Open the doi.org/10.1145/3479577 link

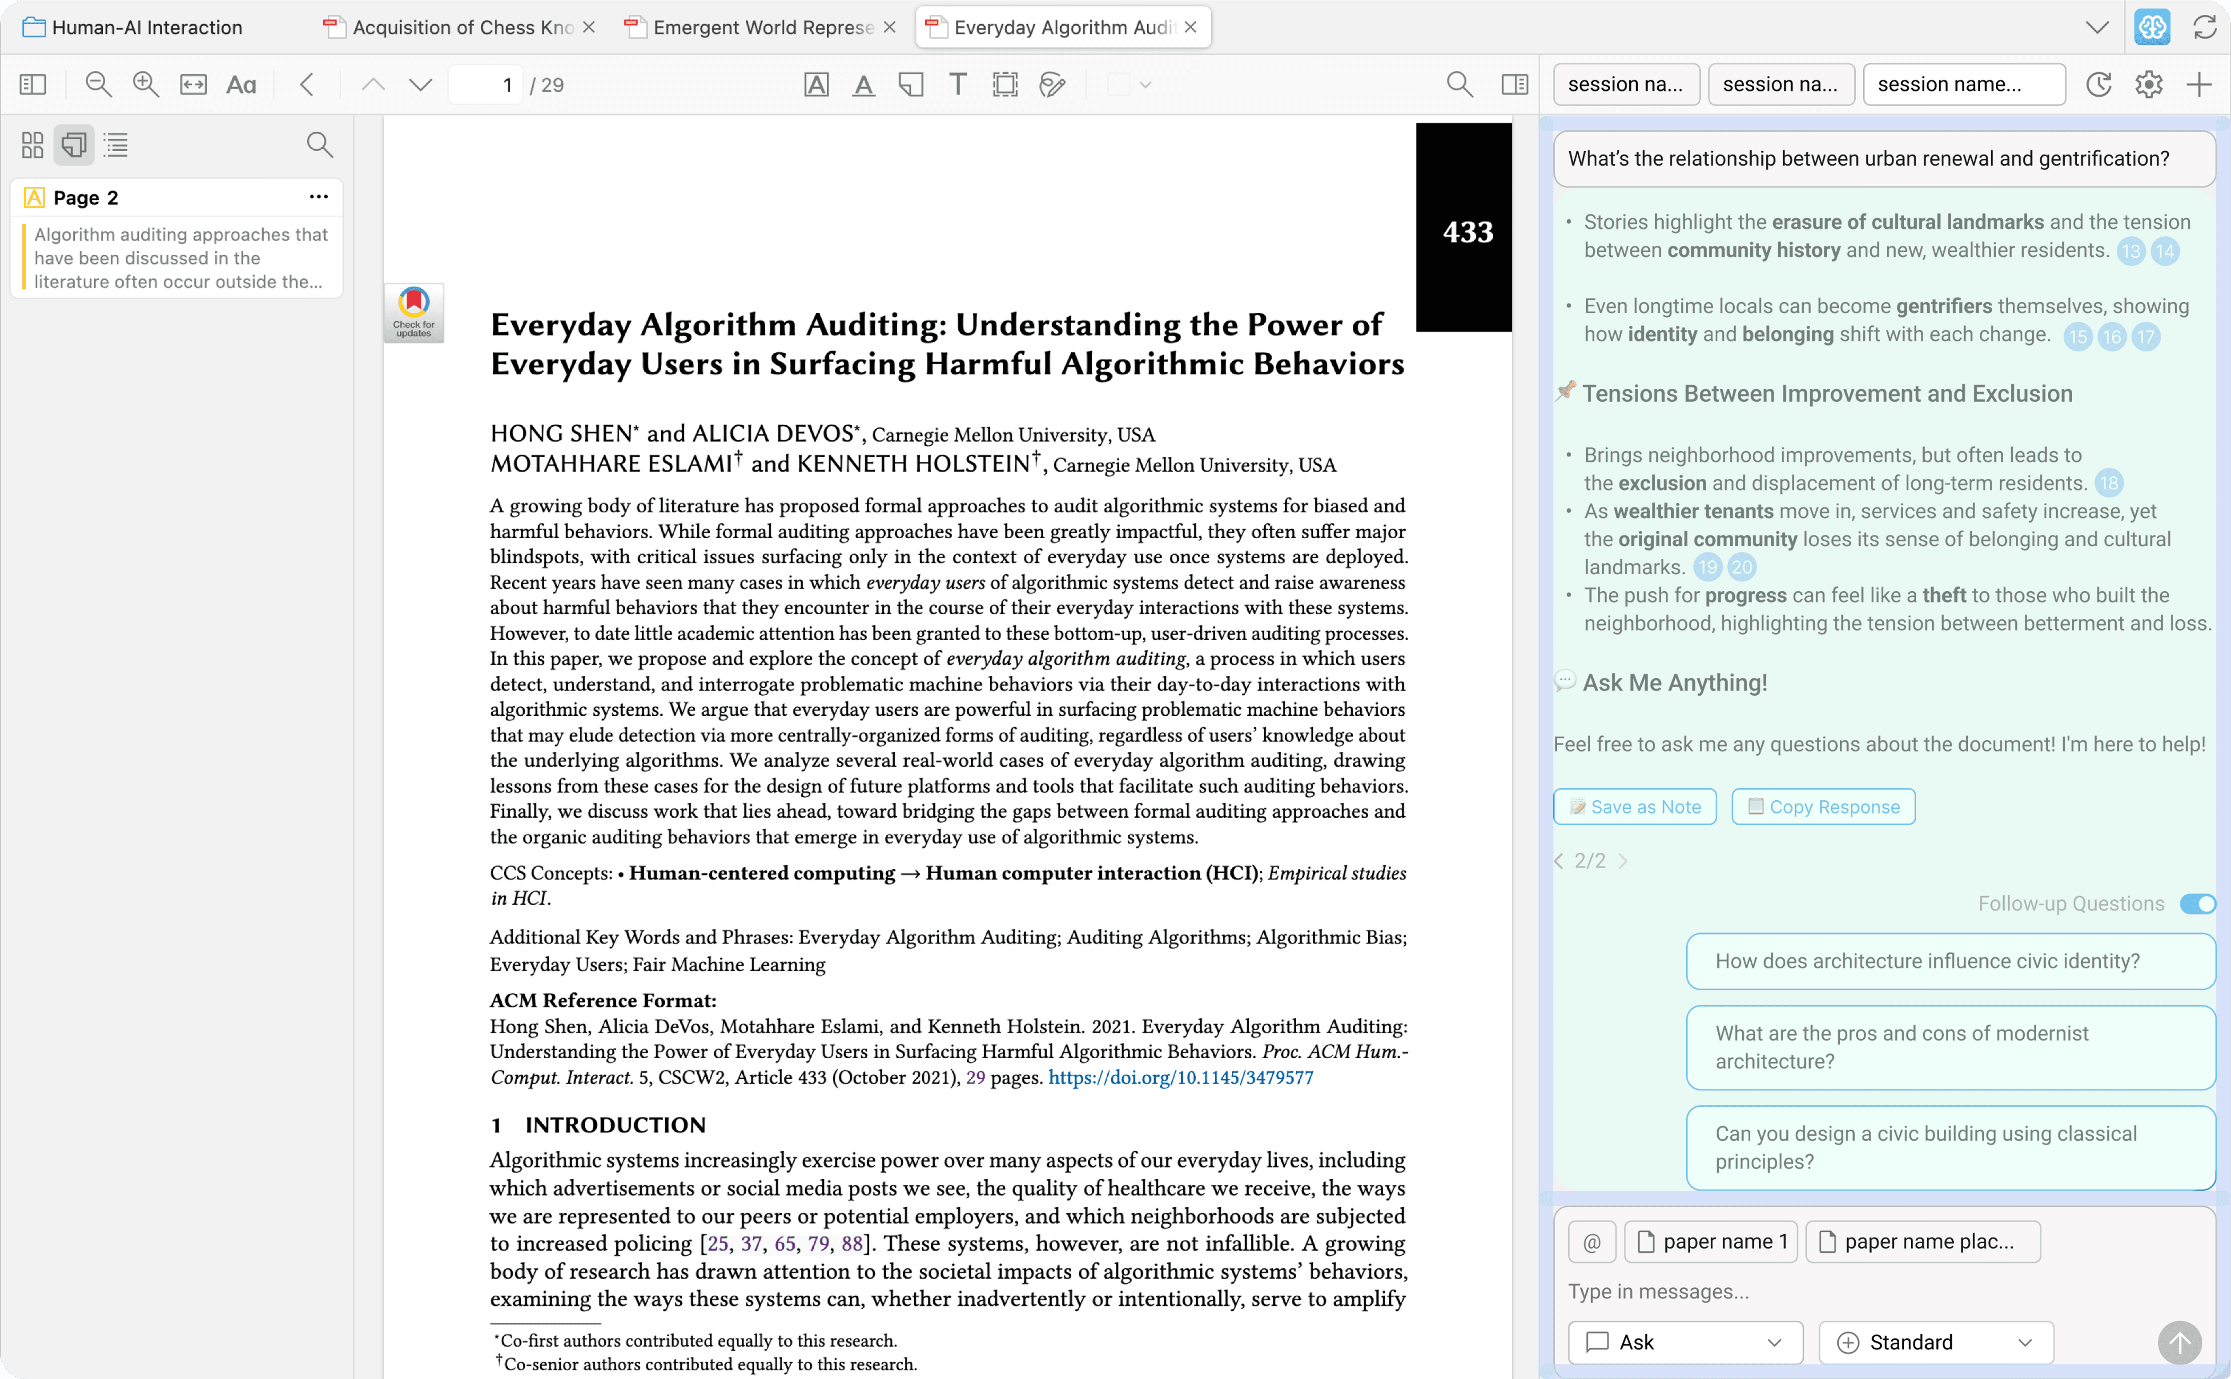coord(1180,1077)
